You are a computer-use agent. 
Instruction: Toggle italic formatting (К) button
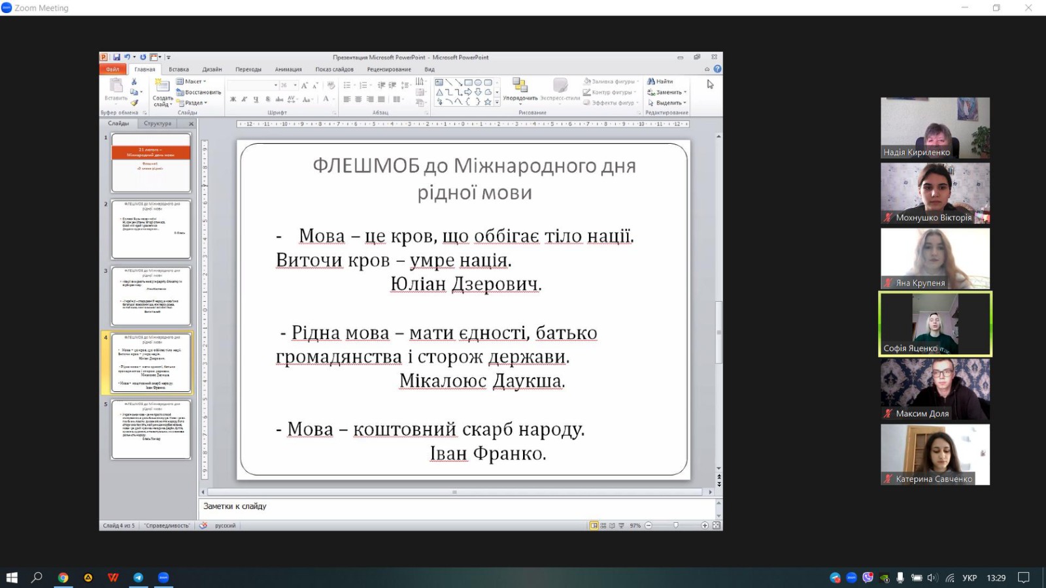(244, 99)
